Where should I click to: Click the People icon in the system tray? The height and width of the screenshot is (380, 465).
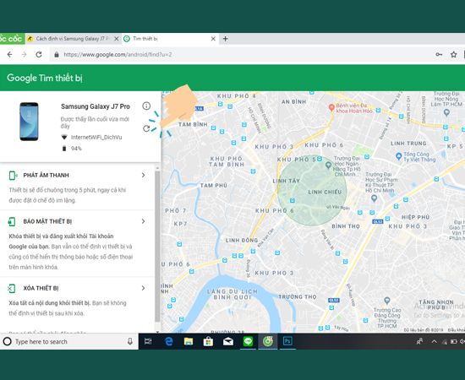point(419,341)
